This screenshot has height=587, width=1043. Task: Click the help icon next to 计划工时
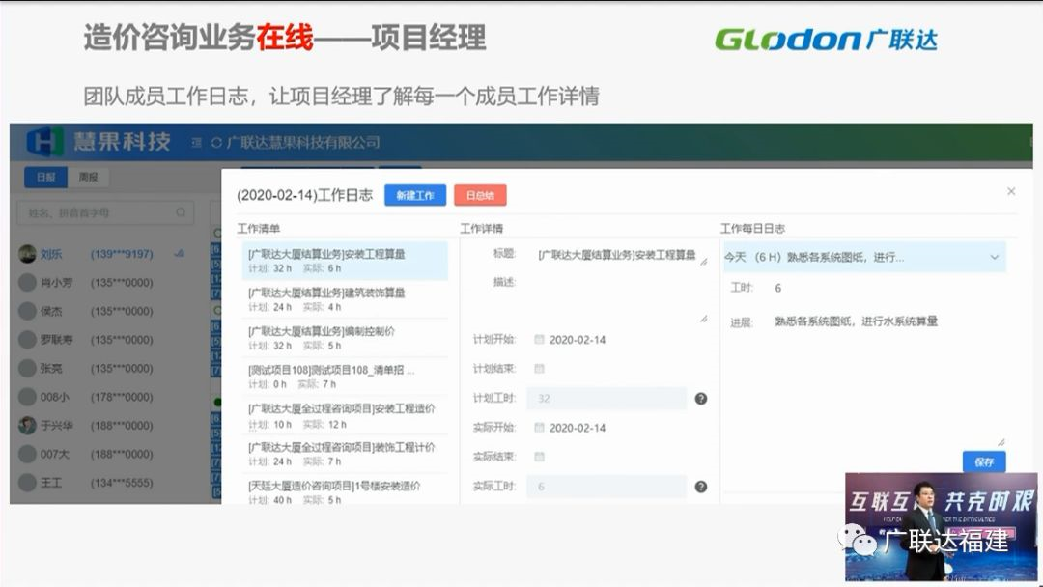[x=700, y=399]
